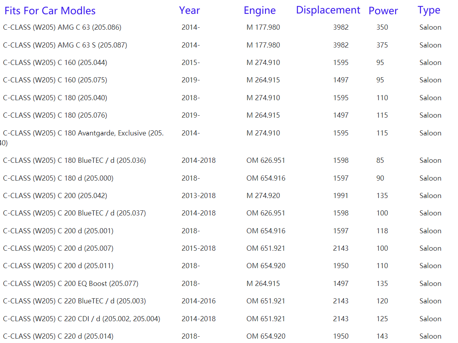Click the C 200 EQ Boost (205.077) entry

point(71,284)
